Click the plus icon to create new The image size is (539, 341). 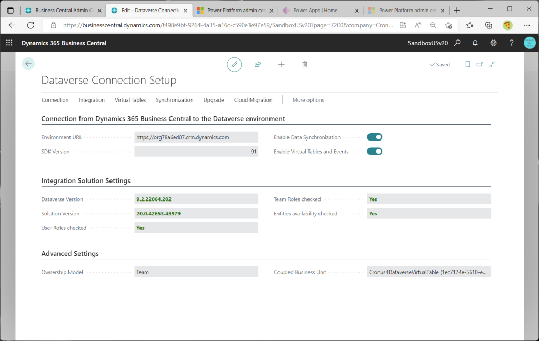(x=281, y=64)
